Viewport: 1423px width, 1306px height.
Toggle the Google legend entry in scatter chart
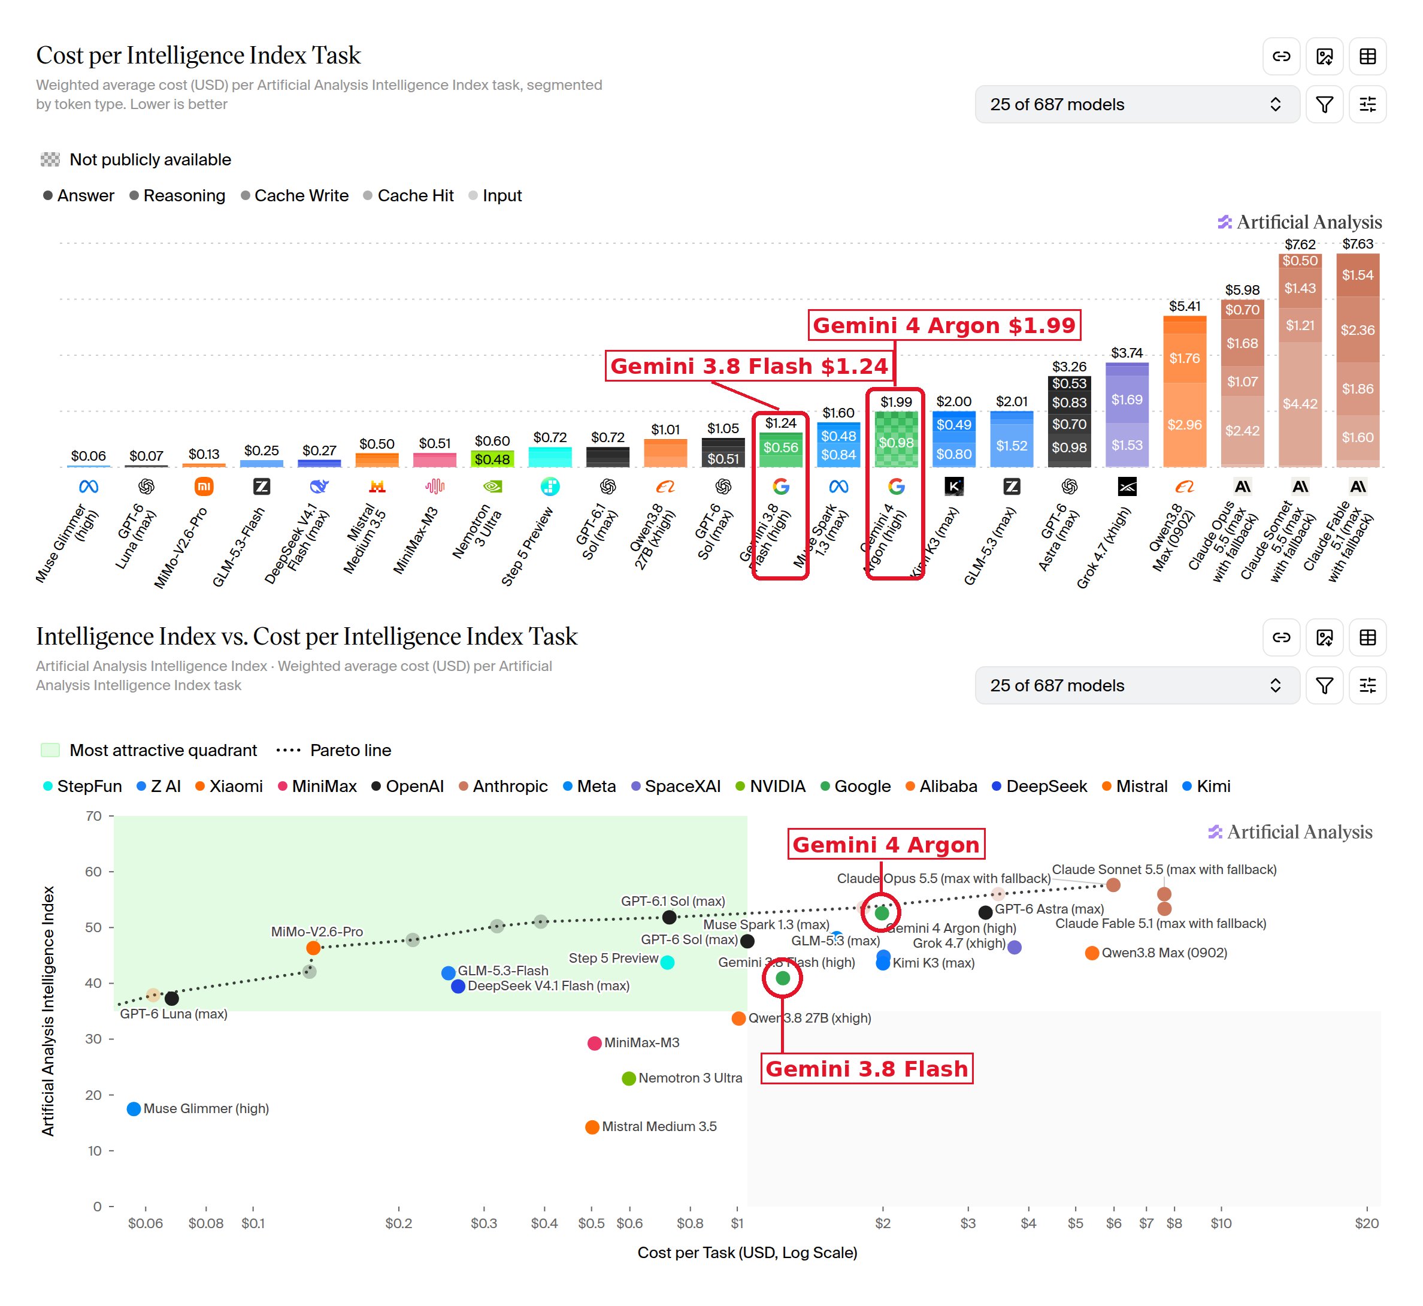pyautogui.click(x=855, y=787)
